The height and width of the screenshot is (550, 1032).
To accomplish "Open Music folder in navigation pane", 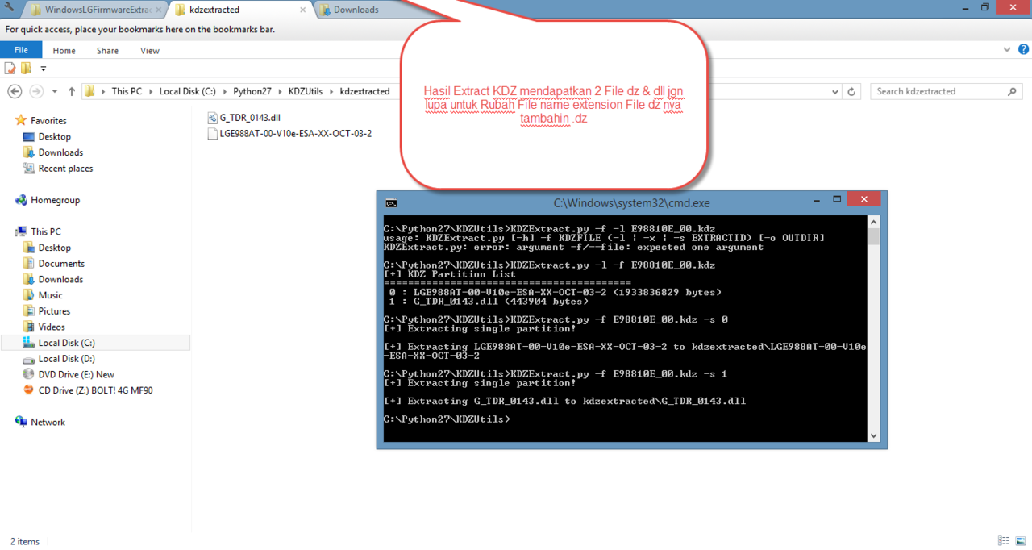I will tap(50, 295).
